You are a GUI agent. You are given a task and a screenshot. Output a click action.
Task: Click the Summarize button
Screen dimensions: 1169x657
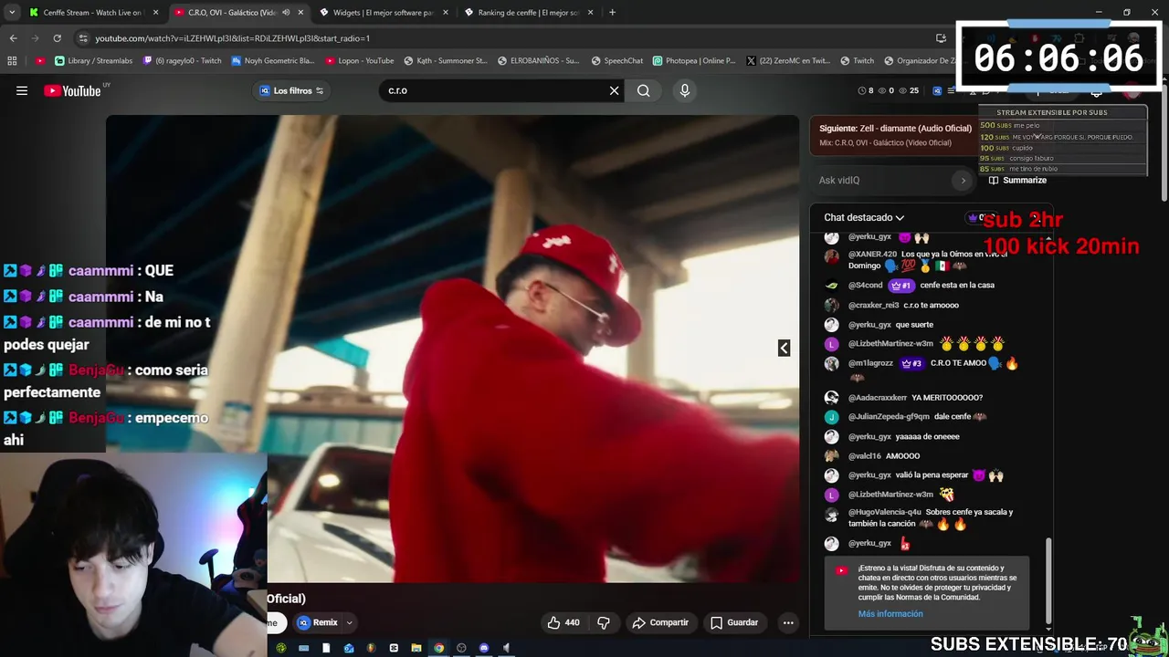point(1017,181)
